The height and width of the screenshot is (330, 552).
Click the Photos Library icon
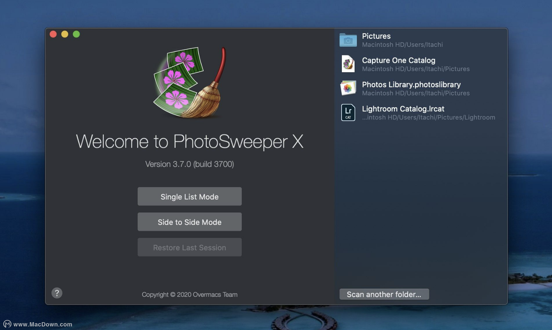point(348,88)
